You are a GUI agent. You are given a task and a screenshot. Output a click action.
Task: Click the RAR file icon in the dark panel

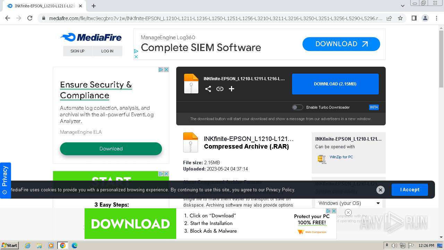tap(191, 84)
